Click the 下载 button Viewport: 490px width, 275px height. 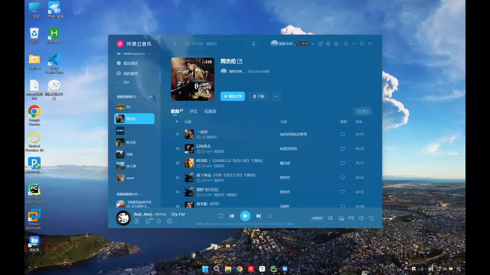coord(258,96)
